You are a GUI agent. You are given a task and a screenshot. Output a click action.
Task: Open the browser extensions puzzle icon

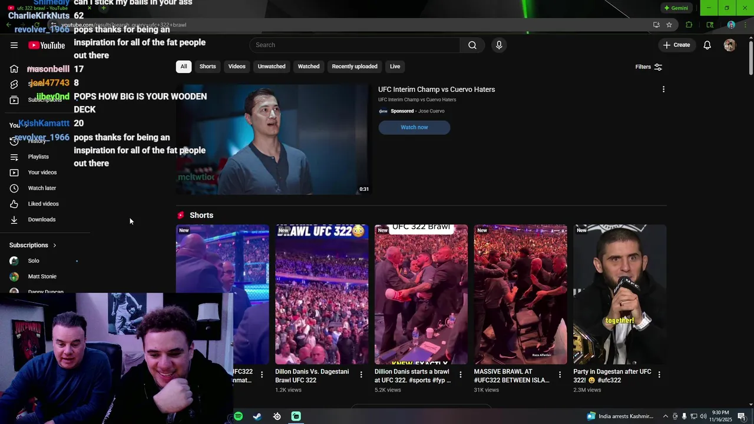click(x=689, y=25)
